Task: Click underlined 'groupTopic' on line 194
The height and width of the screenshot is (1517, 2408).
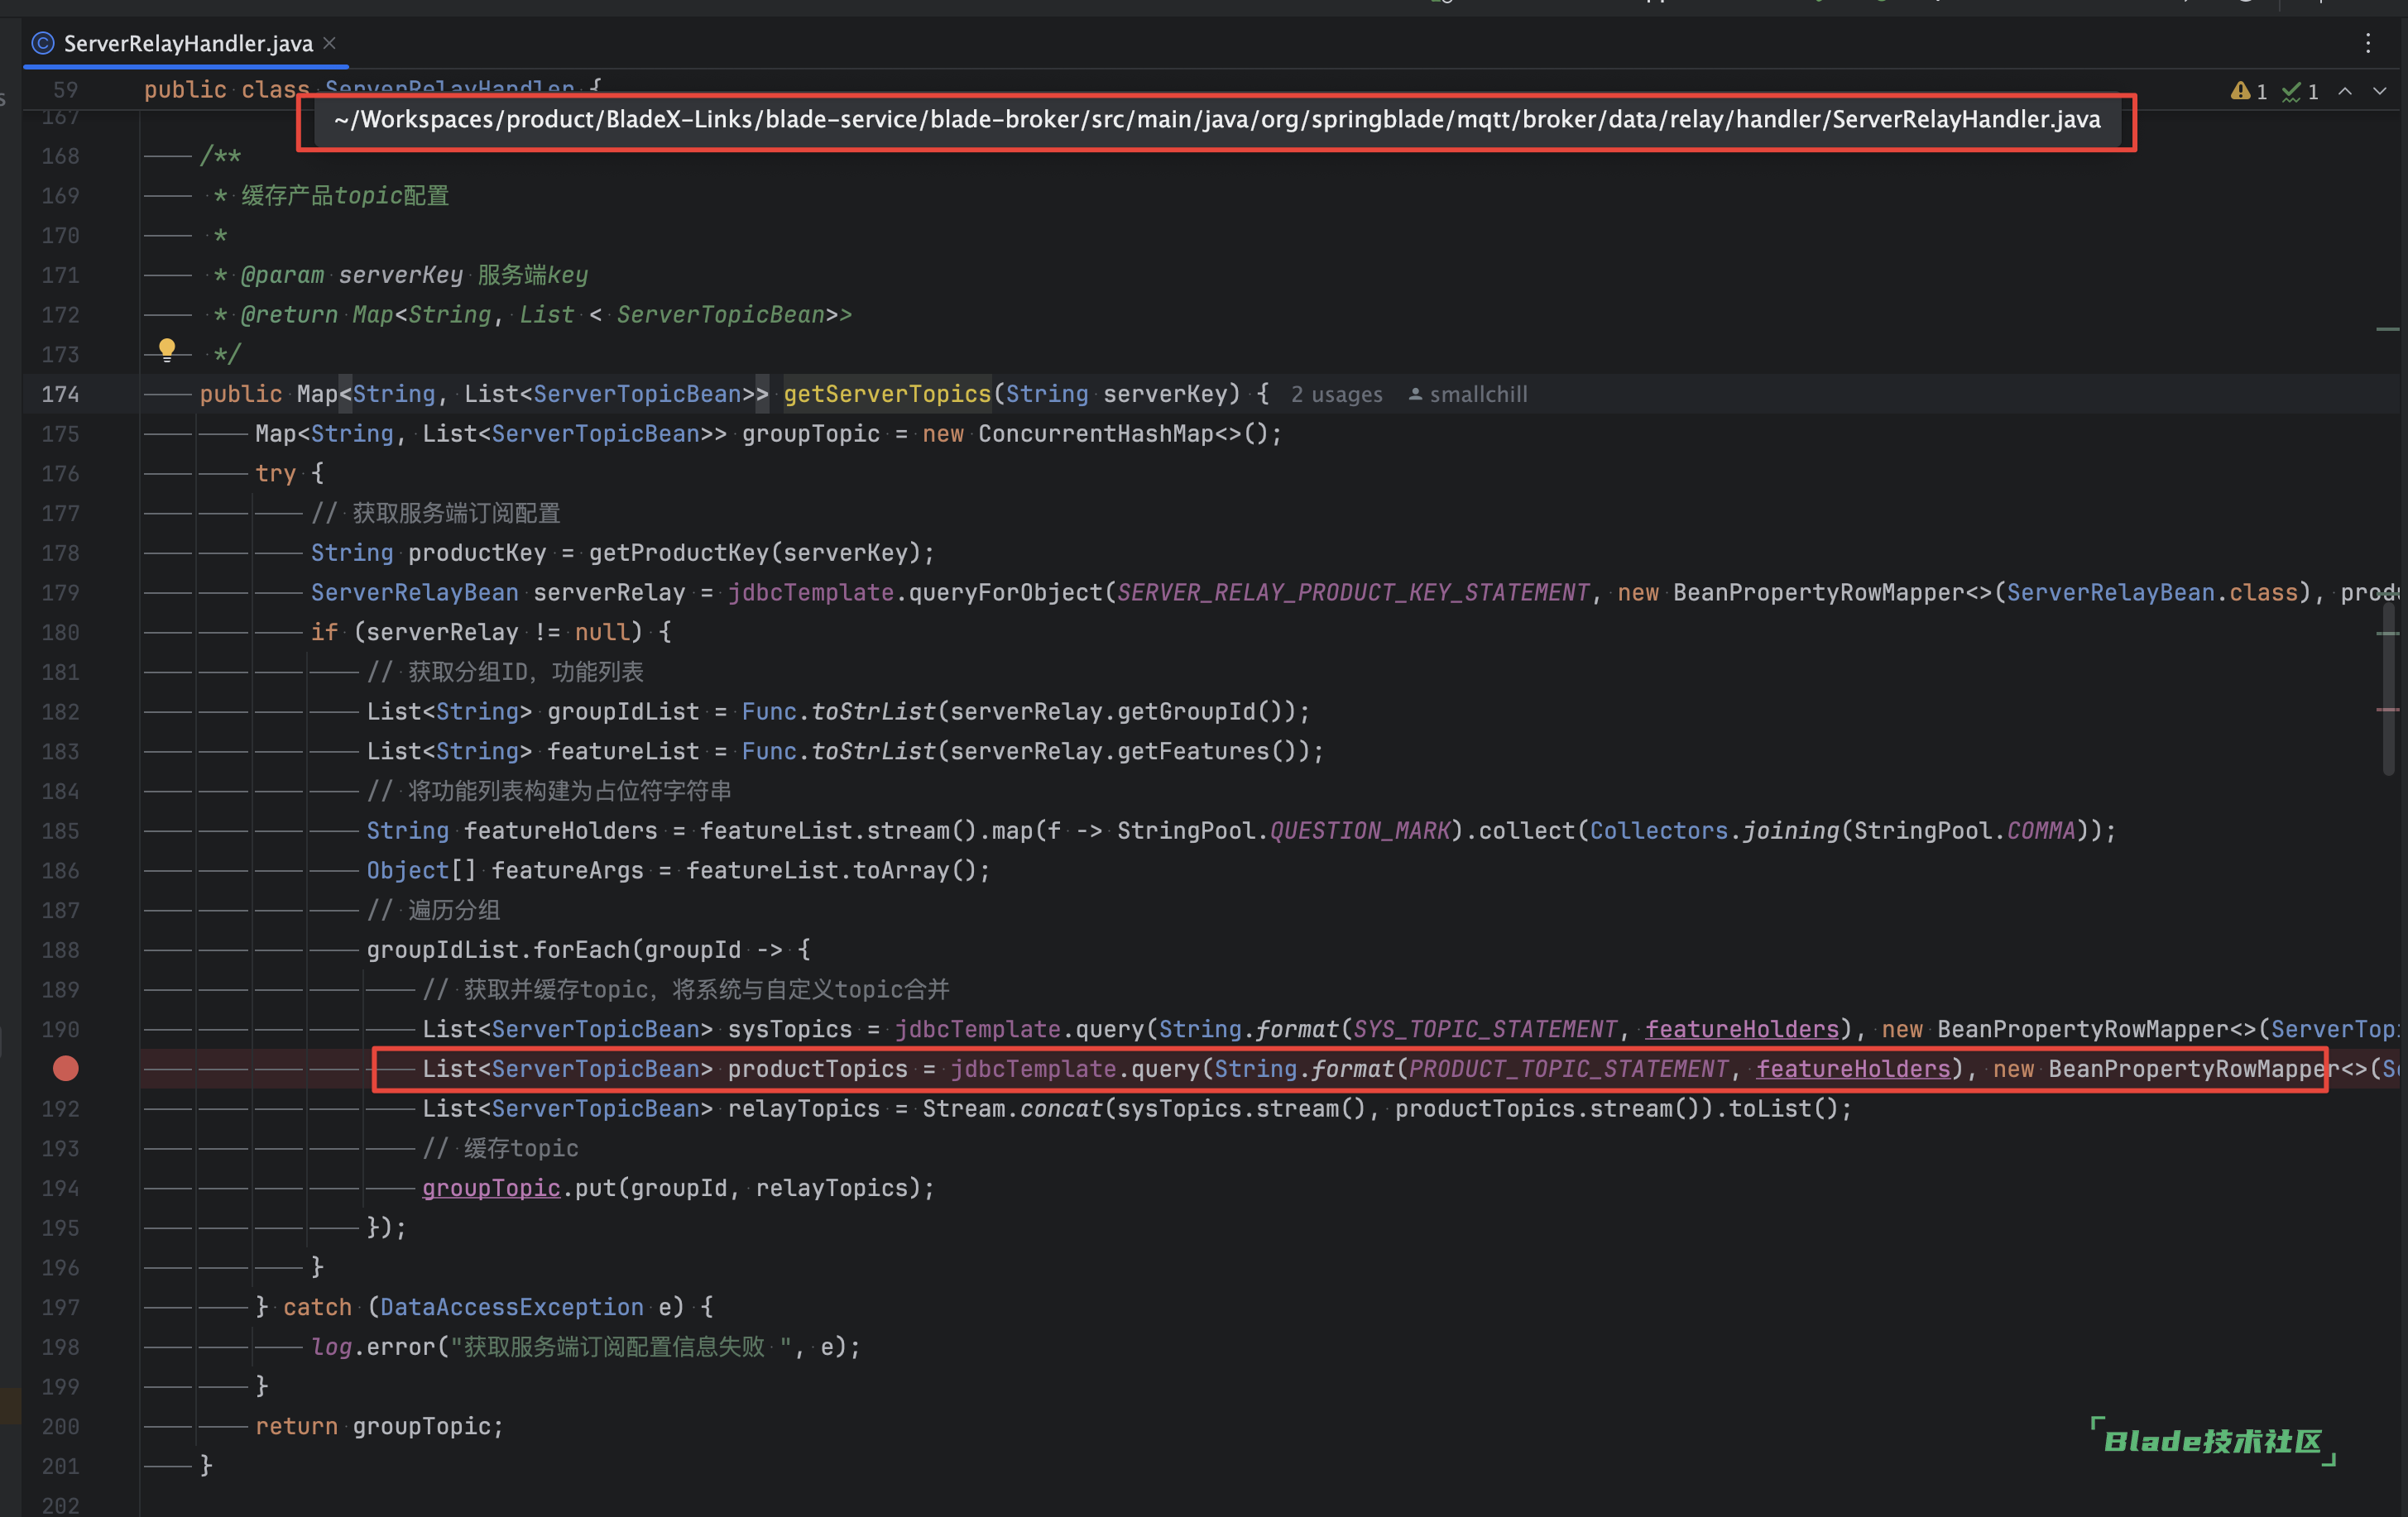Action: coord(491,1189)
